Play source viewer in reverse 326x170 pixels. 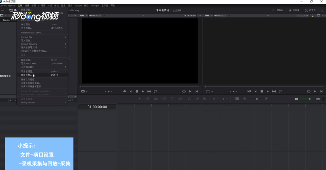[x=130, y=91]
